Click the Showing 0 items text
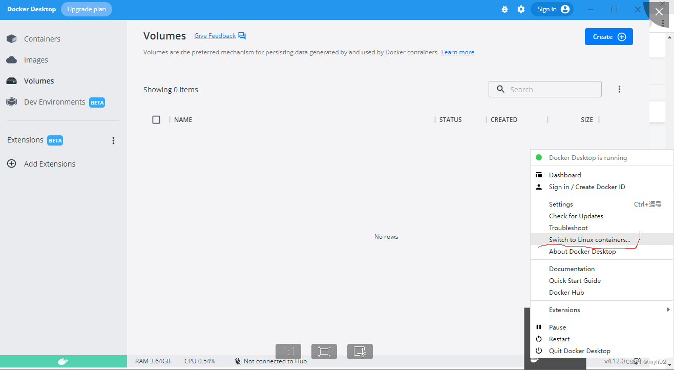The width and height of the screenshot is (674, 370). click(171, 90)
